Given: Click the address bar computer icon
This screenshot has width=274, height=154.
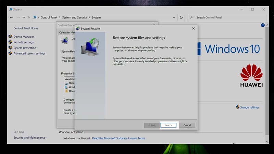Looking at the screenshot, I should pyautogui.click(x=35, y=17).
